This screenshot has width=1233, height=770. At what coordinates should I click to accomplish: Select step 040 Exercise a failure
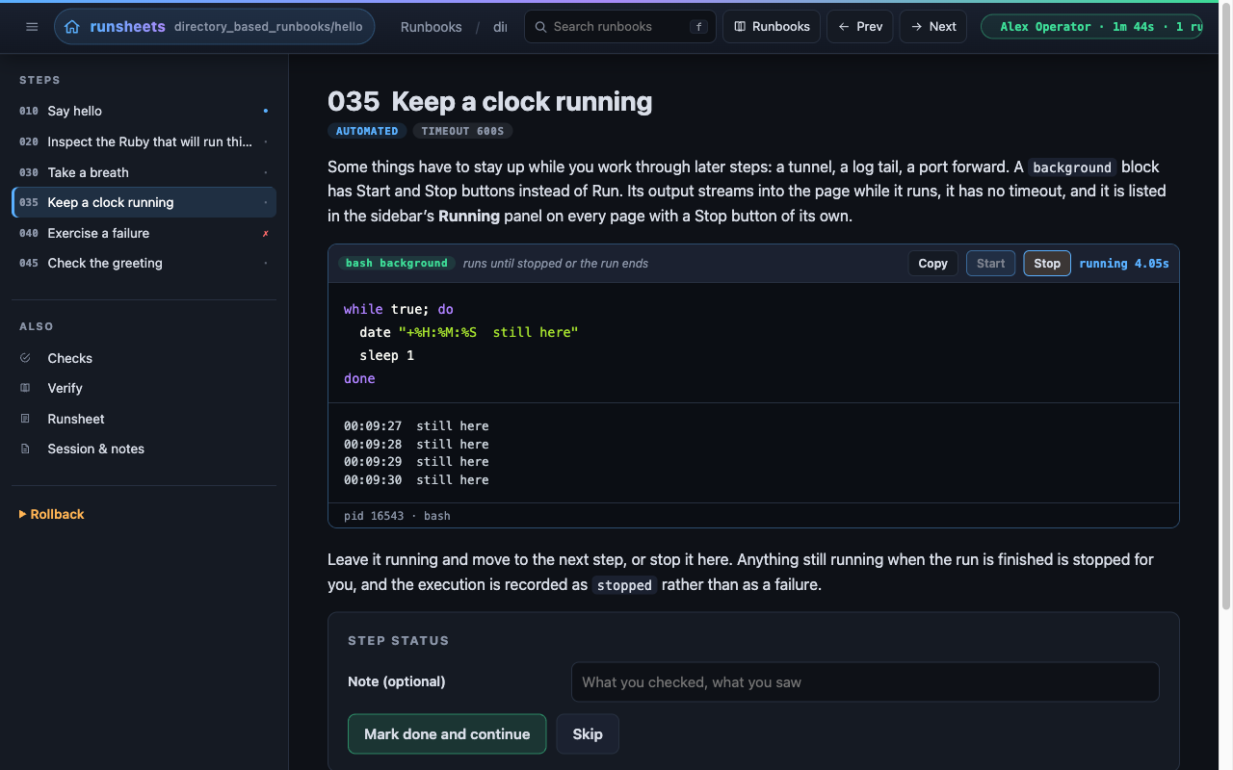[144, 233]
